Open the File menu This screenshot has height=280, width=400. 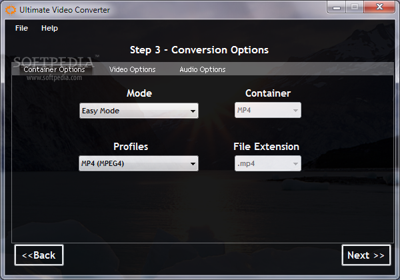[21, 28]
